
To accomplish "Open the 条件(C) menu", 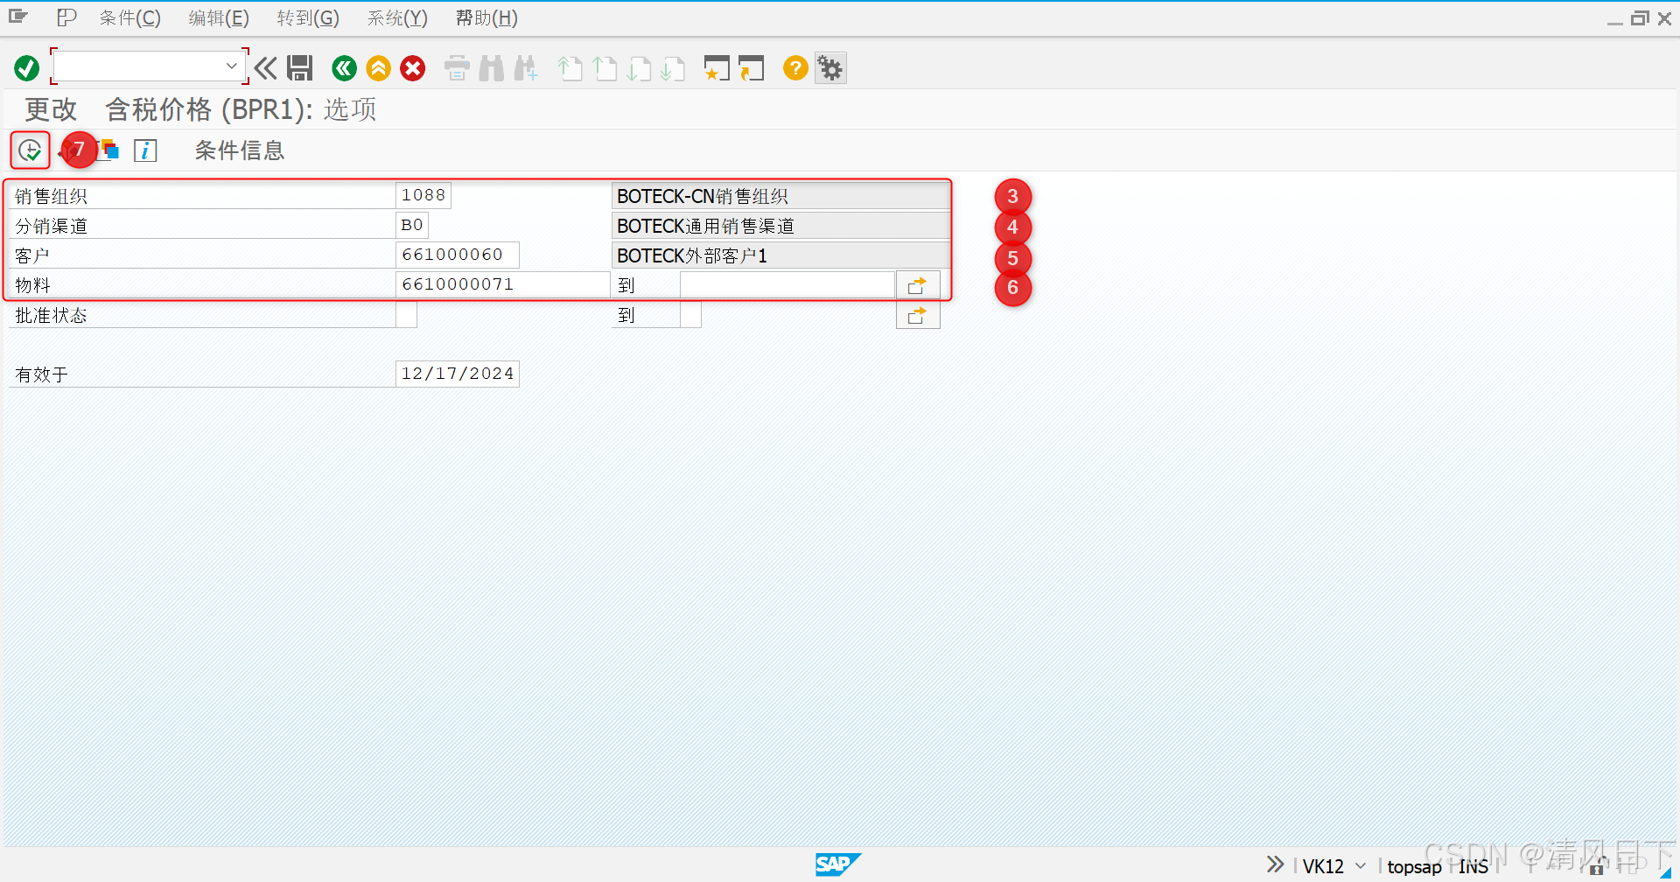I will [130, 17].
